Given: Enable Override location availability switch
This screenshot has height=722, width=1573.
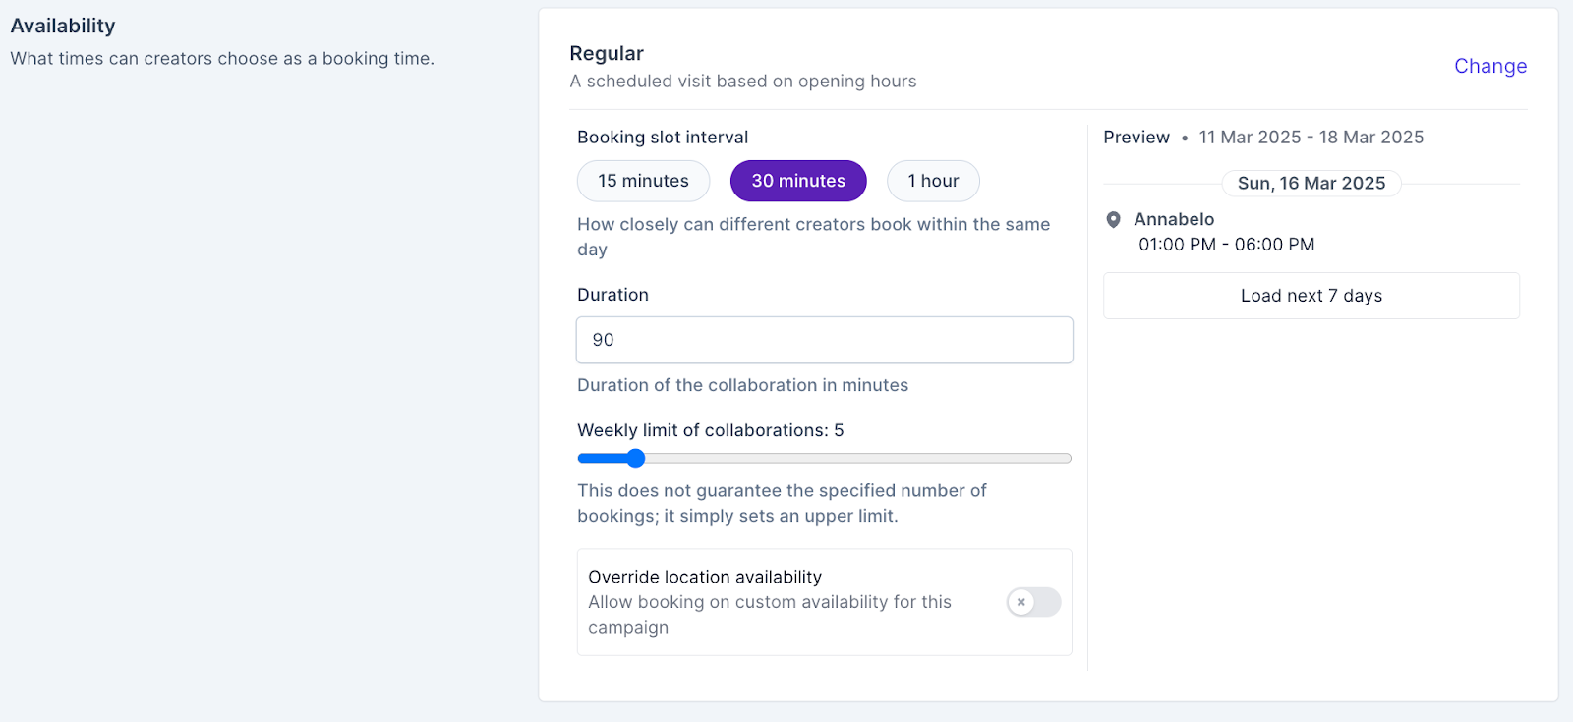Looking at the screenshot, I should coord(1033,602).
